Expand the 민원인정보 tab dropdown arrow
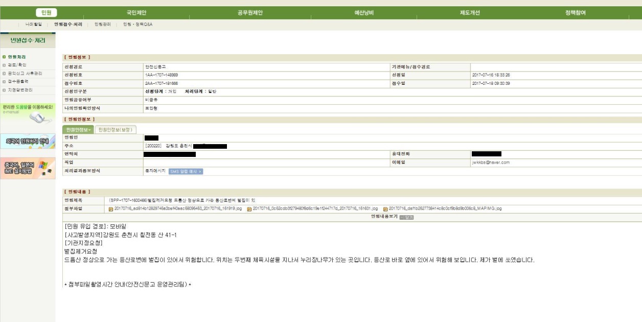This screenshot has height=322, width=642. point(90,130)
